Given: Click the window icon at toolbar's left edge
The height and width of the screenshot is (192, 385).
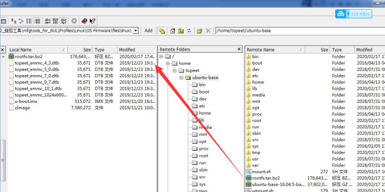Looking at the screenshot, I should (x=4, y=21).
